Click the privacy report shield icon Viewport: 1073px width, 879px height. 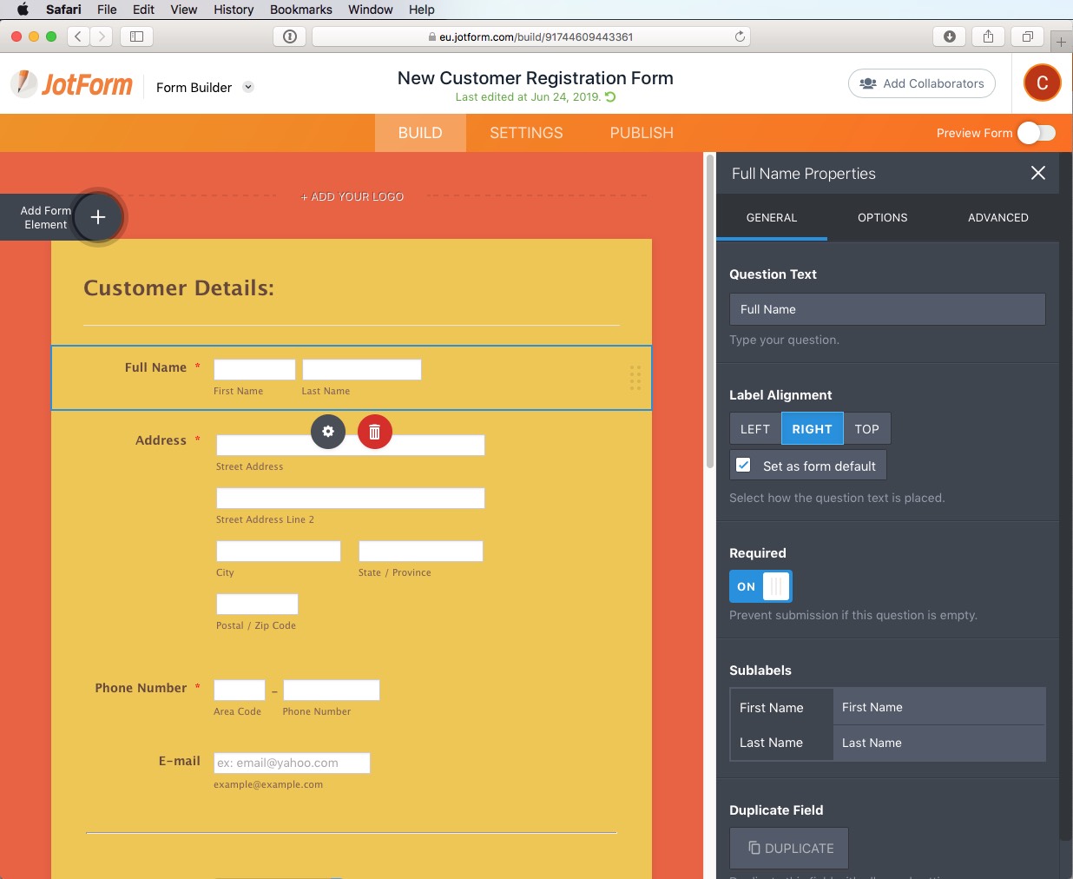290,36
